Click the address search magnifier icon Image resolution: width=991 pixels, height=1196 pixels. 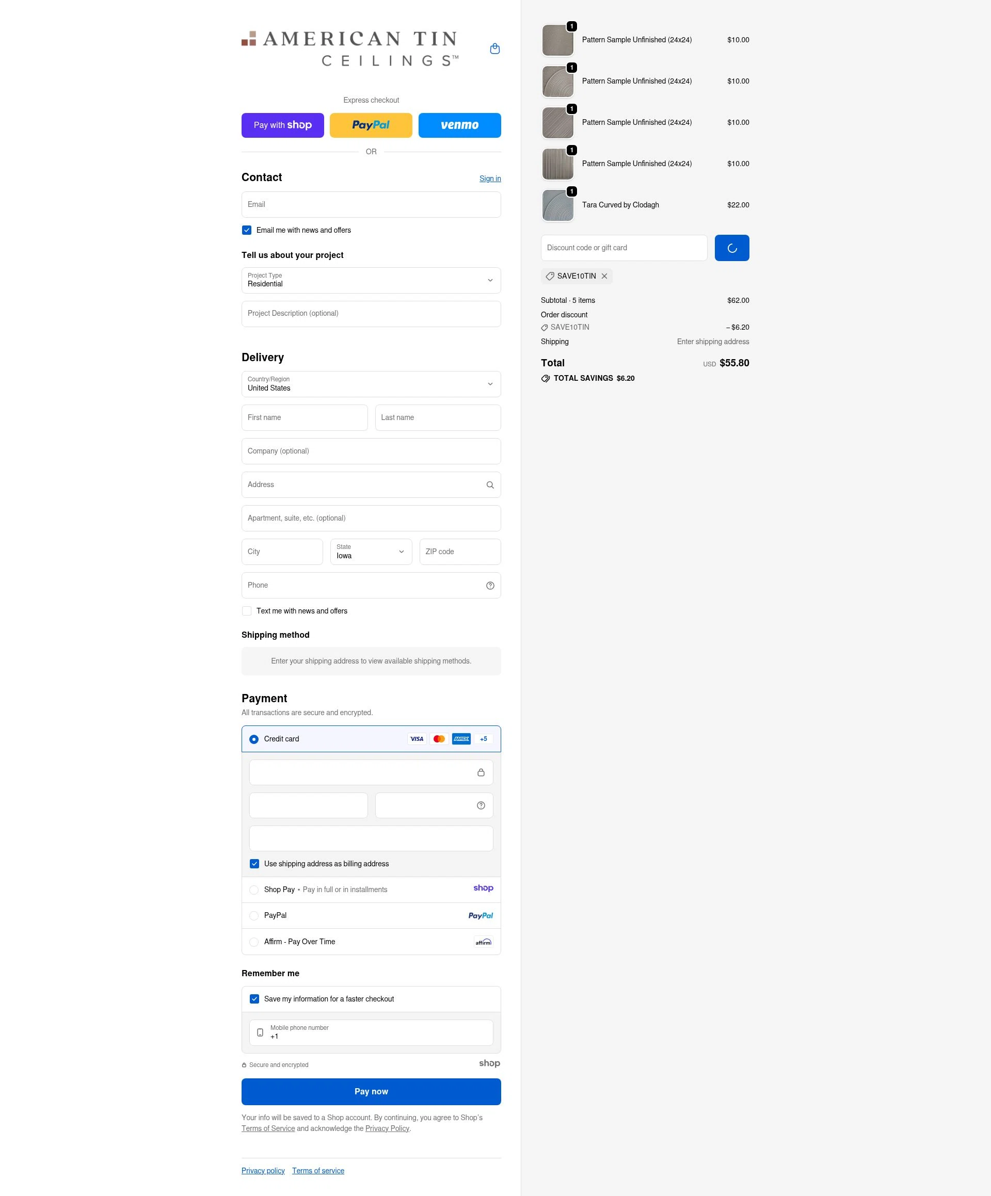click(x=489, y=485)
